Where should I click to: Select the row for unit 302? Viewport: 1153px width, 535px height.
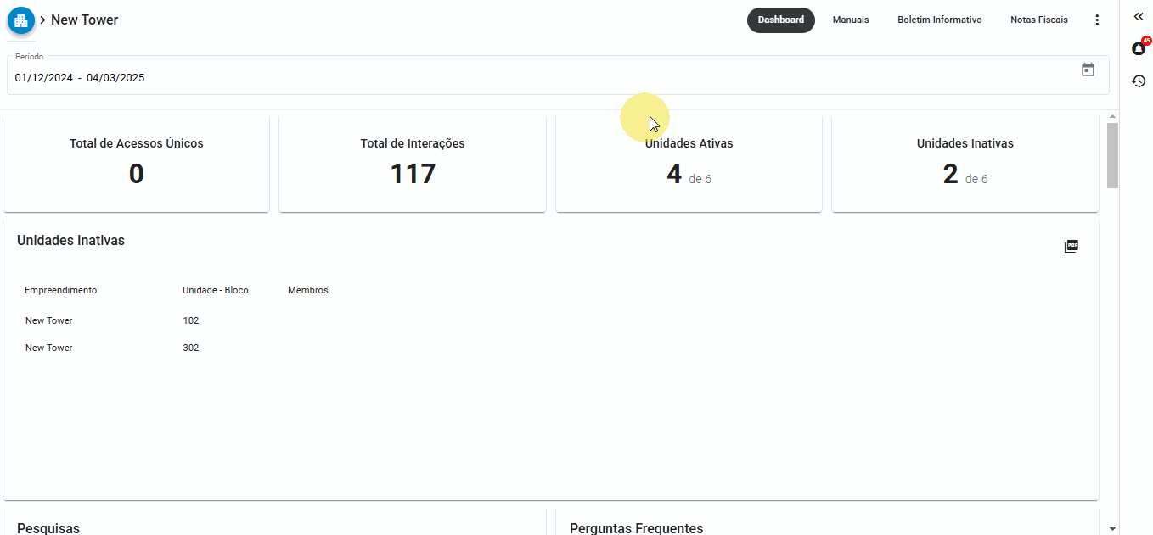click(x=190, y=348)
